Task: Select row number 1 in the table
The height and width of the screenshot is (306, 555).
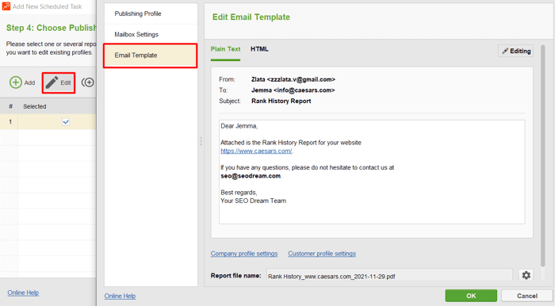Action: [48, 122]
